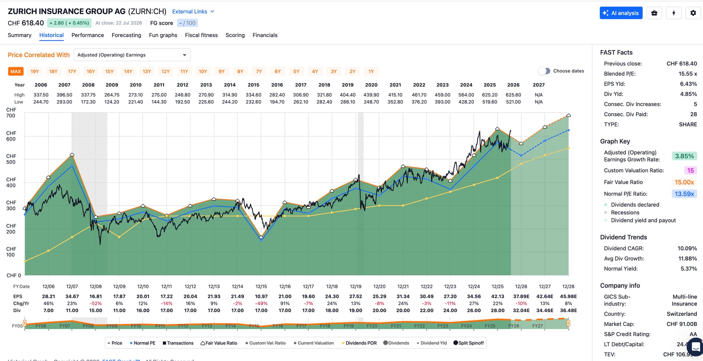View the Financials tab

pyautogui.click(x=265, y=35)
